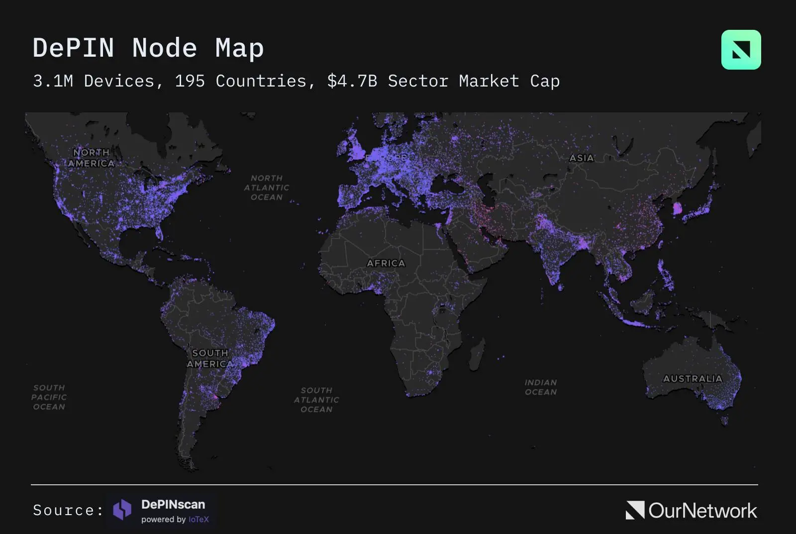Click the white OurNetwork flag icon

click(x=635, y=510)
